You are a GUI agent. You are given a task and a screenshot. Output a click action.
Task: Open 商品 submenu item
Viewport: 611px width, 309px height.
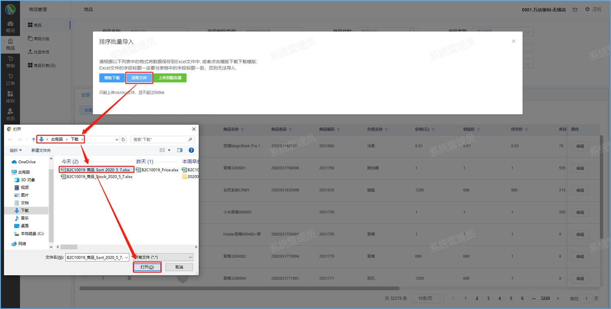[35, 25]
